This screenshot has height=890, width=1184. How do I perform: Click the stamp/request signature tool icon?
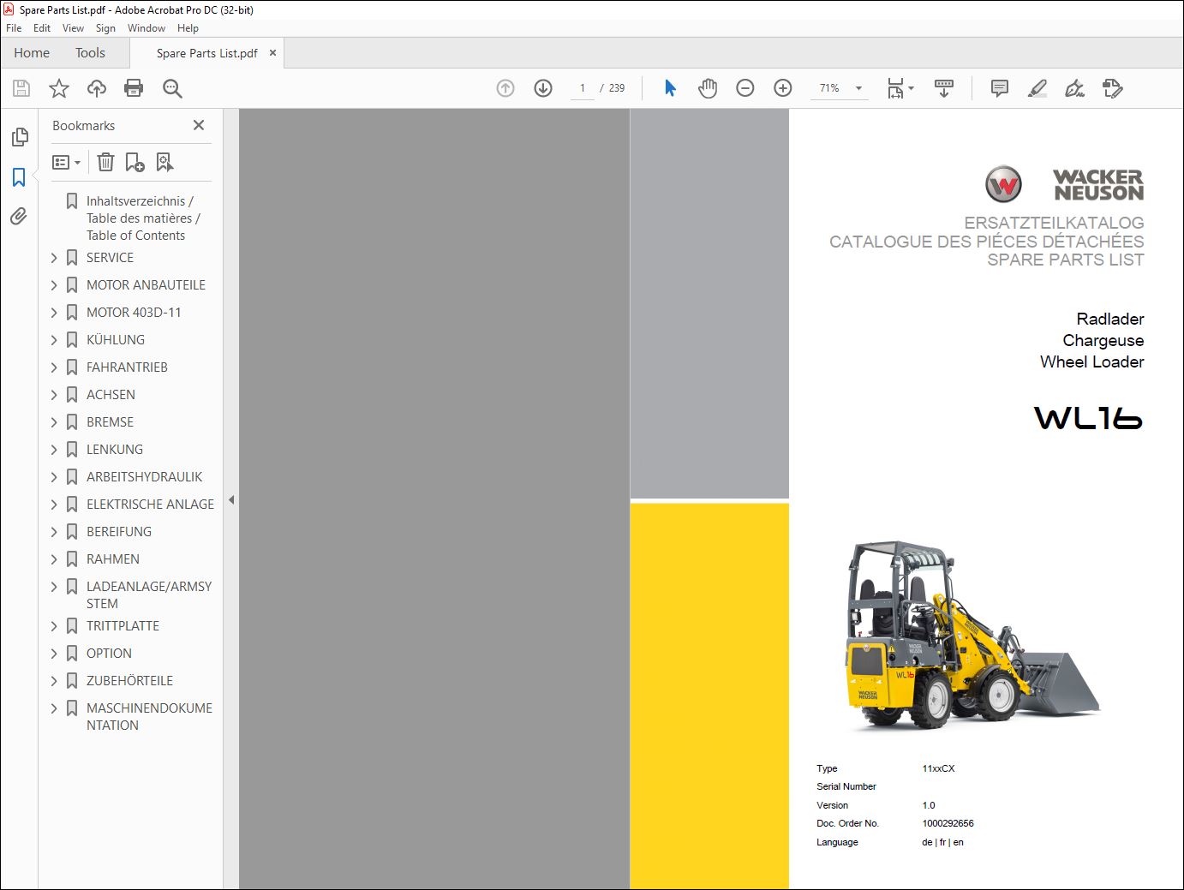(x=1113, y=88)
